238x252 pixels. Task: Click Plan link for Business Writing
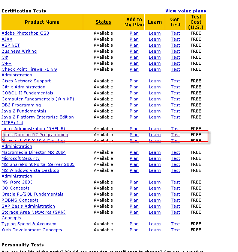click(134, 51)
